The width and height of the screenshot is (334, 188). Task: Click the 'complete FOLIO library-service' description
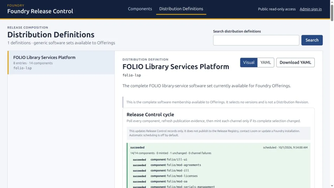206,86
